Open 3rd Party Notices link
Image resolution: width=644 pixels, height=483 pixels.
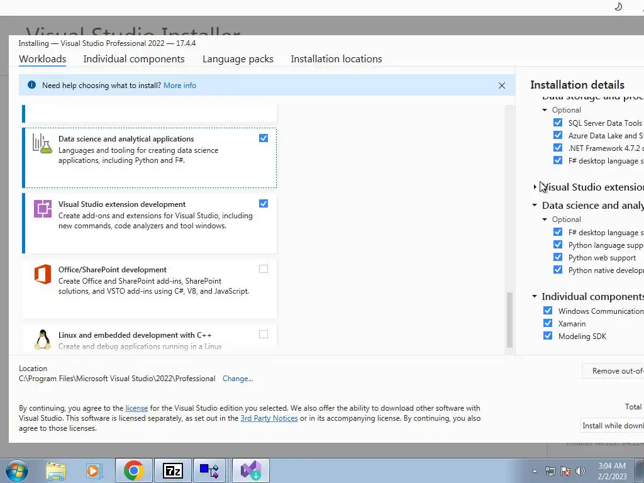269,418
